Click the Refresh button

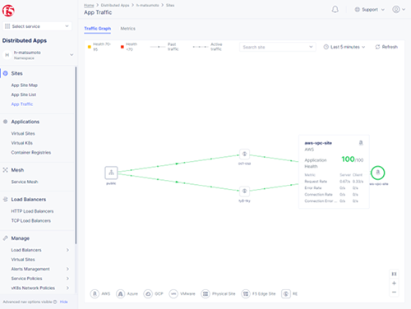[x=386, y=47]
